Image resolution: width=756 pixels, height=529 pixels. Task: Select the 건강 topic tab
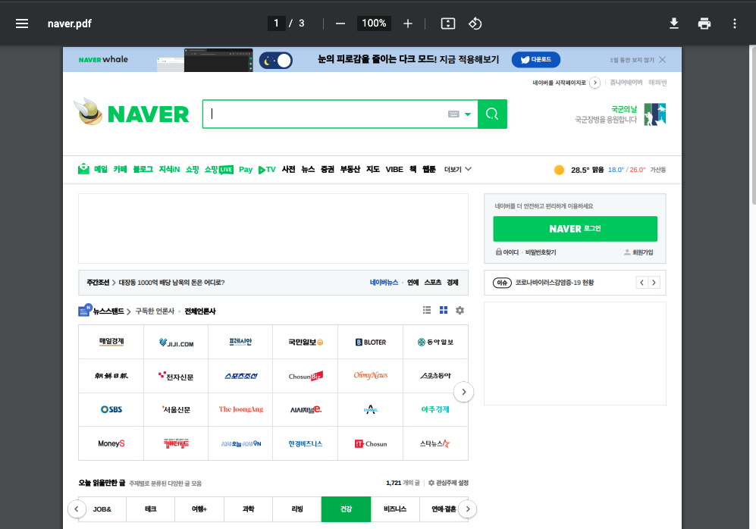(347, 509)
